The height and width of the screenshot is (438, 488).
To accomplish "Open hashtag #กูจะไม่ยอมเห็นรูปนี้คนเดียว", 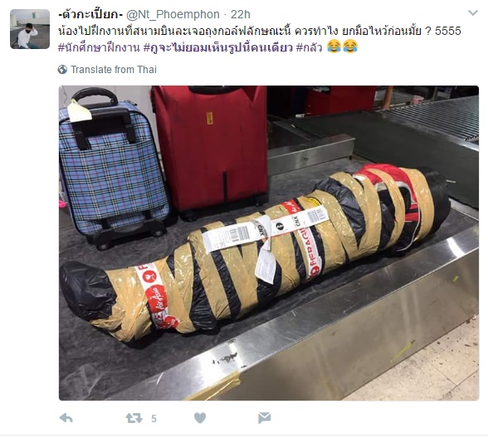I will (x=217, y=47).
